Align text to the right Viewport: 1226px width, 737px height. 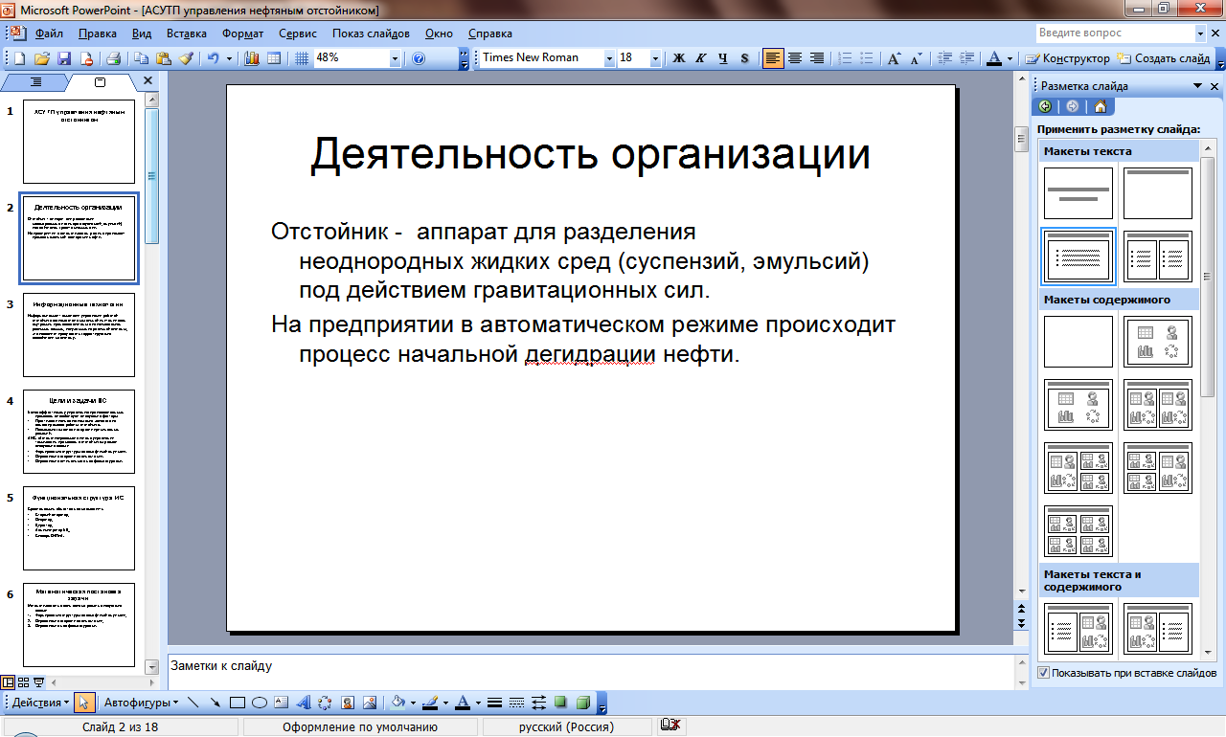click(817, 58)
